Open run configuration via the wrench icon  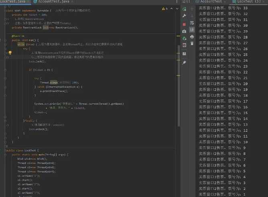(x=184, y=16)
